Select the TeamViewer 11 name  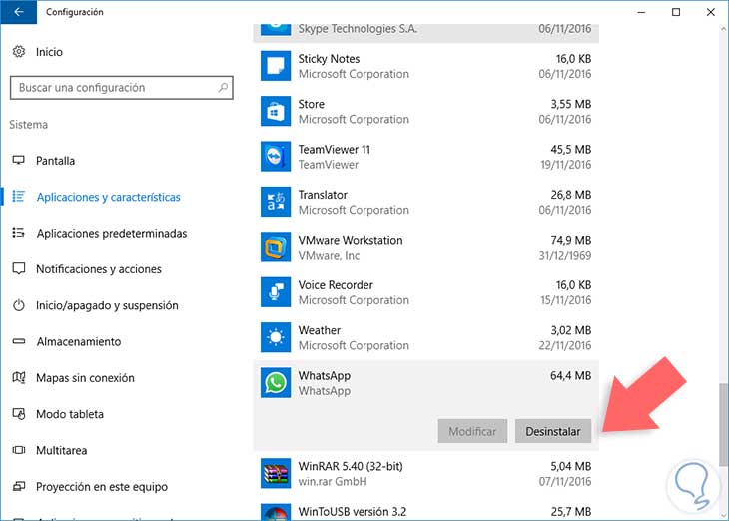[x=334, y=149]
